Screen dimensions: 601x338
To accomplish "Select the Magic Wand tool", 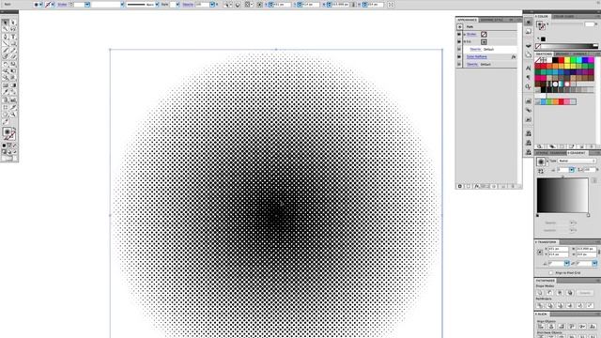I will (x=6, y=29).
